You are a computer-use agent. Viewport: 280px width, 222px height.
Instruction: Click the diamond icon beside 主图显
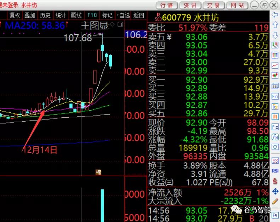[112, 24]
